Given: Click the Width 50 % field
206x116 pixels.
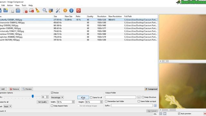Looking at the screenshot, I should pyautogui.click(x=64, y=102).
